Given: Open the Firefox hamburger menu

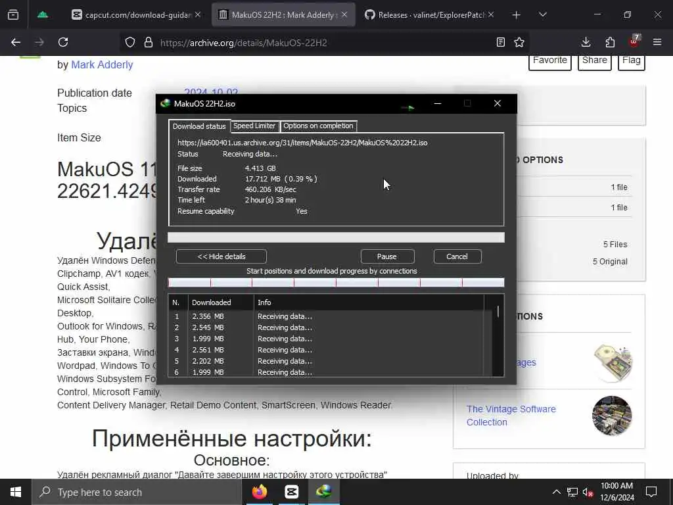Looking at the screenshot, I should 657,42.
